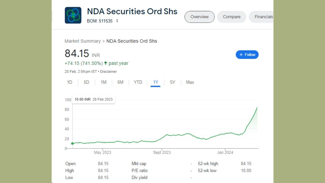Open the three-dot options menu beside BOM: 511535
This screenshot has width=325, height=183.
tap(117, 21)
